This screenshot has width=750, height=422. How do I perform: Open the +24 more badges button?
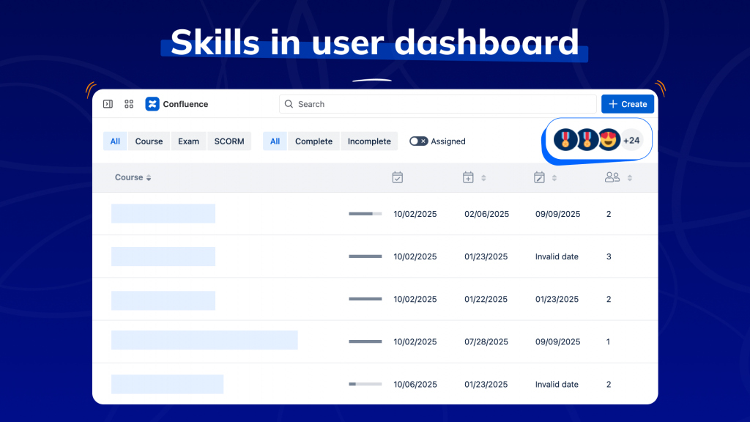tap(632, 140)
